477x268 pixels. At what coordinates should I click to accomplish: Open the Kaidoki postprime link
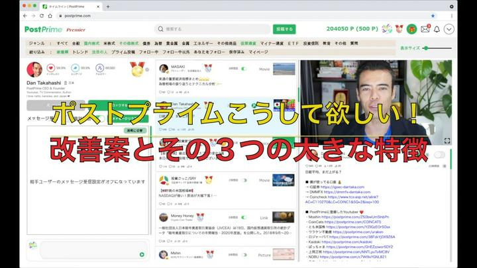click(x=346, y=242)
